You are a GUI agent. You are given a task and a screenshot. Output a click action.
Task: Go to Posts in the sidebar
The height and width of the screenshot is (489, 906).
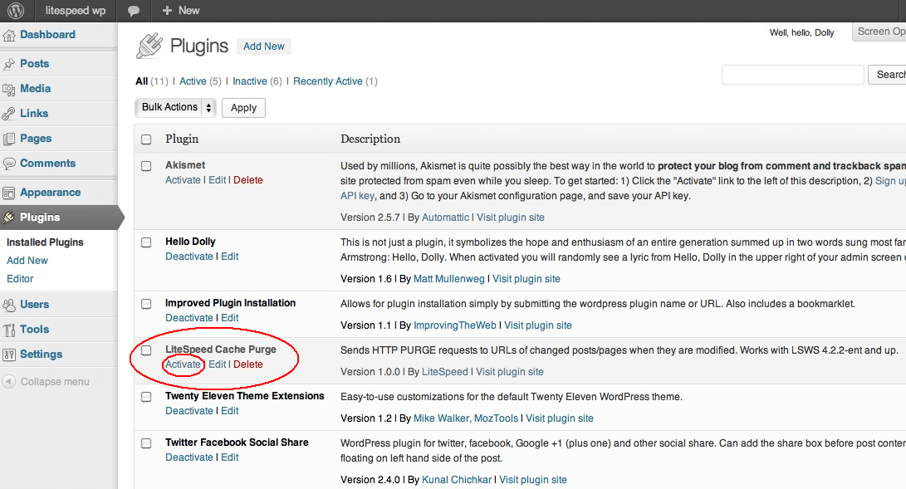point(34,63)
